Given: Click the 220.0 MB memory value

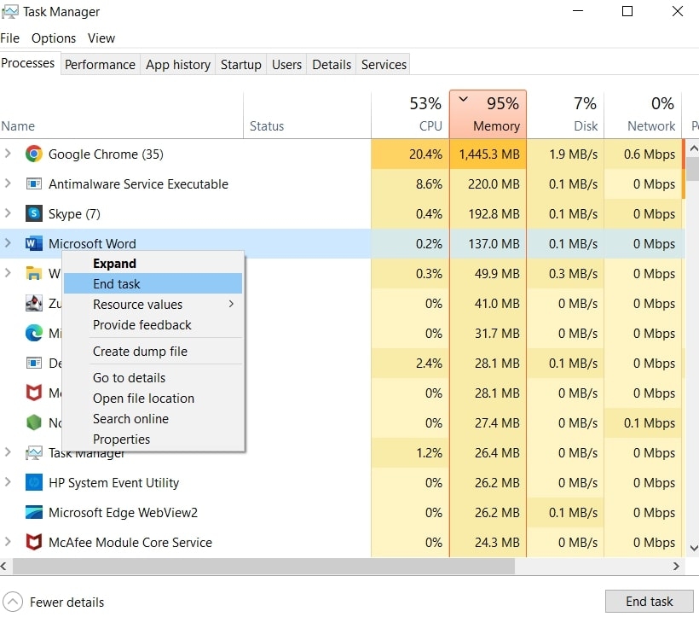Looking at the screenshot, I should click(494, 183).
